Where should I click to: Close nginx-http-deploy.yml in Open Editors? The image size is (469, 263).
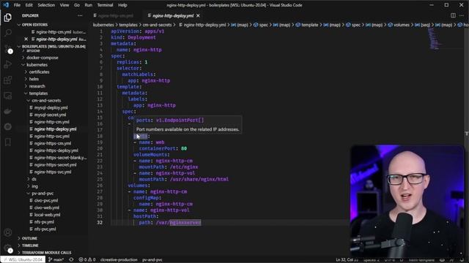26,39
